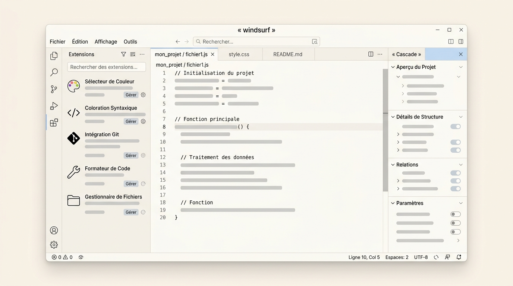
Task: Select the Extensions icon in activity bar
Action: point(54,123)
